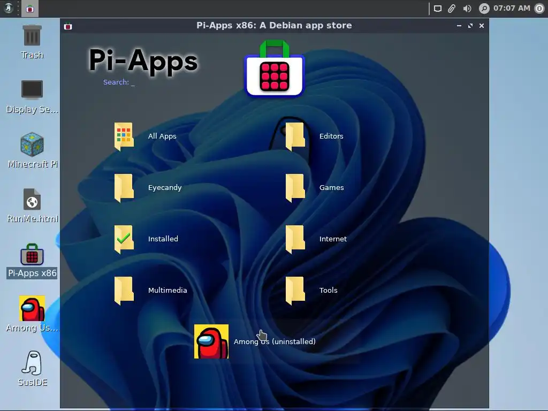The width and height of the screenshot is (548, 411).
Task: Click the display tray icon in panel
Action: pos(438,9)
